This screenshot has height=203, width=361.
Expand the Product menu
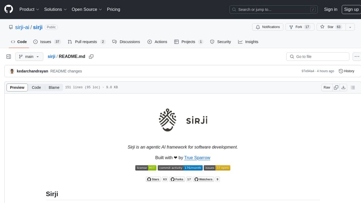pyautogui.click(x=29, y=9)
